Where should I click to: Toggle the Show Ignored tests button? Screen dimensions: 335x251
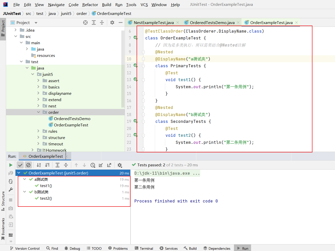(x=28, y=165)
